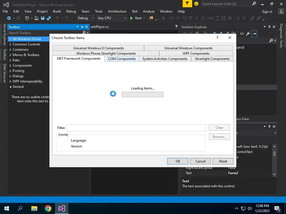This screenshot has width=286, height=214.
Task: Open the Any CPU platform dropdown
Action: (x=112, y=18)
